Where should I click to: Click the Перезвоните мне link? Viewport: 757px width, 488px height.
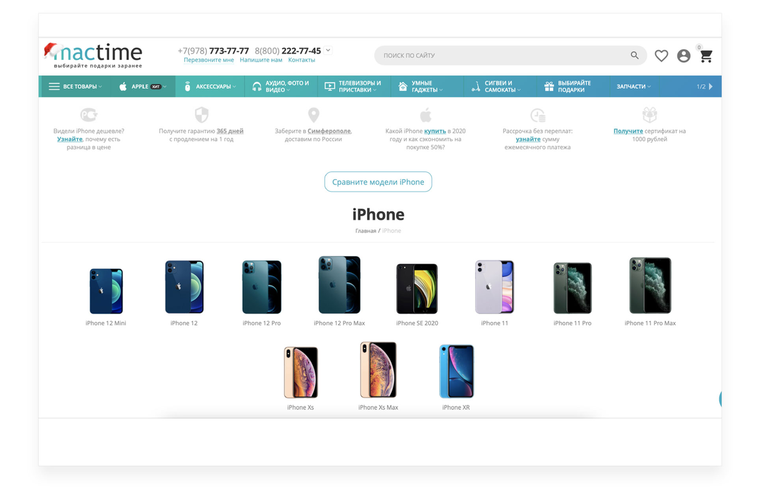(x=209, y=60)
